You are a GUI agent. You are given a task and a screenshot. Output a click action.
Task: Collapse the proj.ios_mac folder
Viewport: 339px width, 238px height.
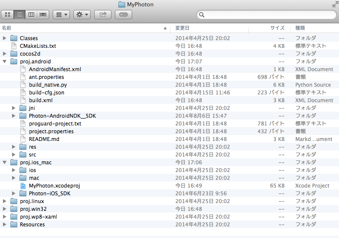pyautogui.click(x=5, y=163)
